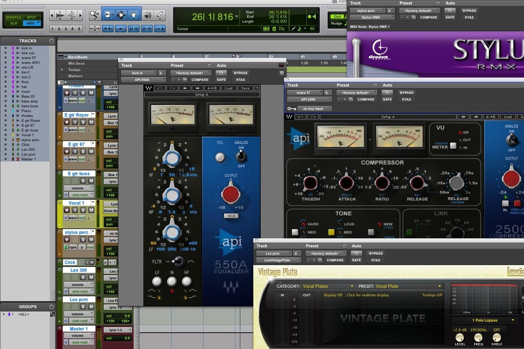This screenshot has height=349, width=524.
Task: Click the THRESH knob on API-2500 compressor
Action: click(310, 183)
